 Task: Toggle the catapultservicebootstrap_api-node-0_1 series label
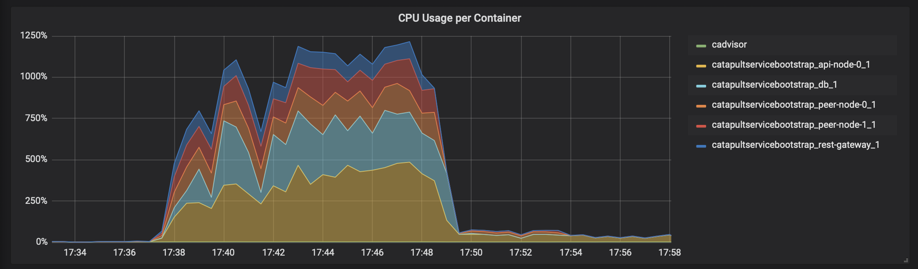click(791, 65)
